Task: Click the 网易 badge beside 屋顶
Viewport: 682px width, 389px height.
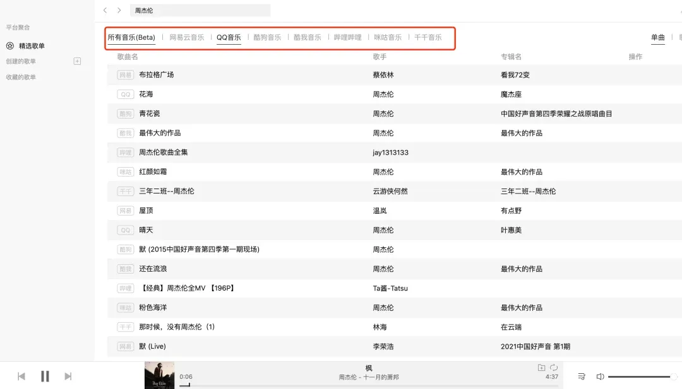Action: (125, 211)
